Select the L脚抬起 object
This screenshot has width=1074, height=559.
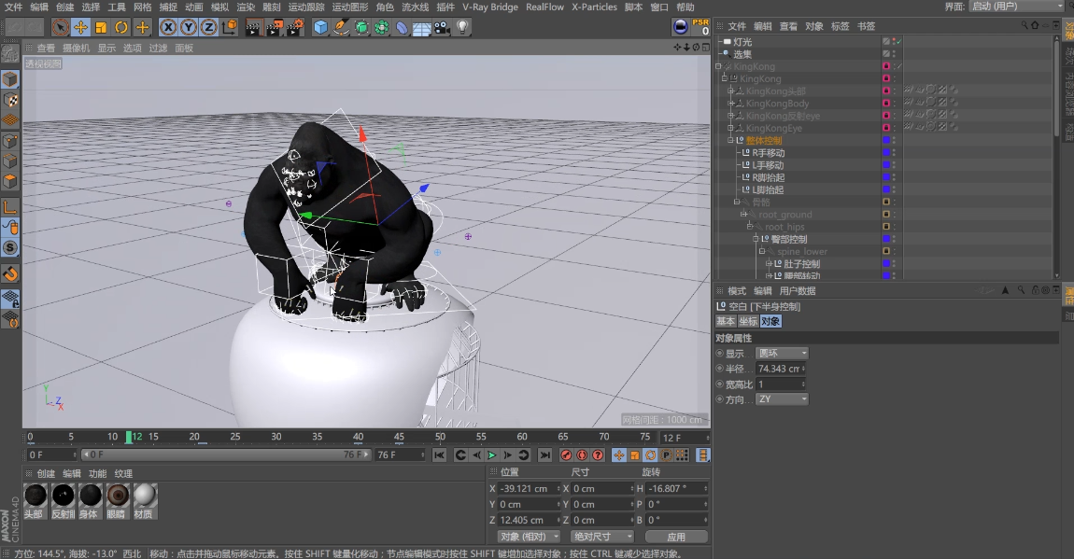(768, 189)
